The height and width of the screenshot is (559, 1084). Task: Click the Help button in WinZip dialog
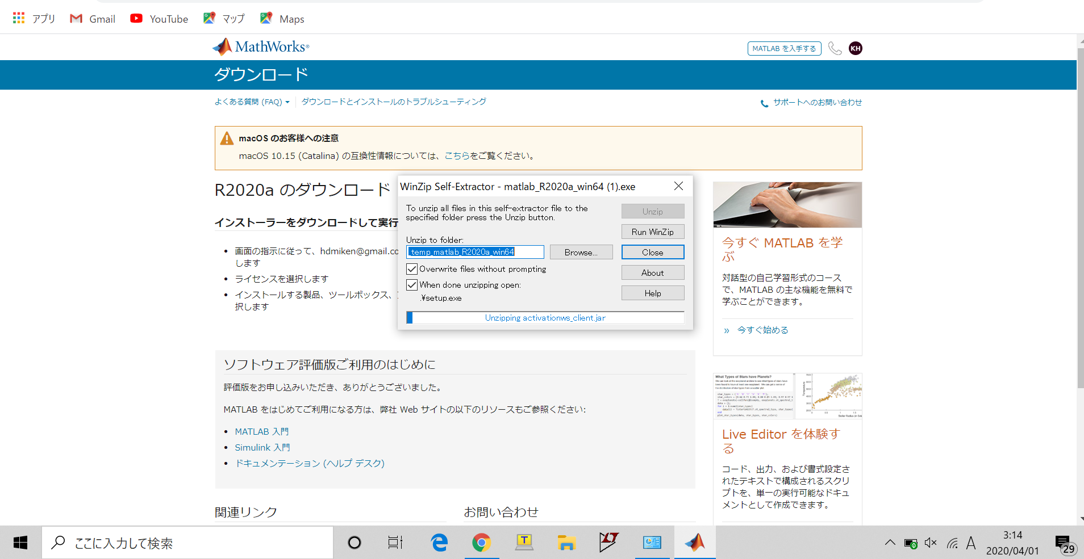pyautogui.click(x=653, y=293)
